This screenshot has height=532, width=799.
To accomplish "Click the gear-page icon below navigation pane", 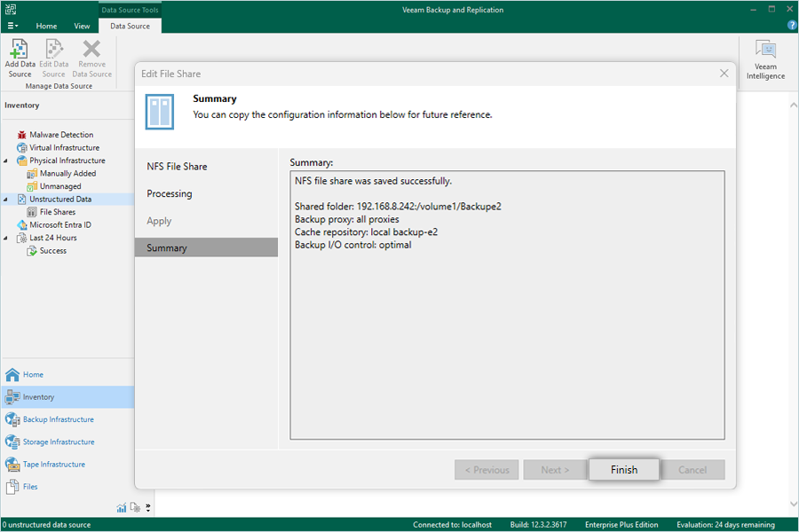I will click(x=135, y=507).
